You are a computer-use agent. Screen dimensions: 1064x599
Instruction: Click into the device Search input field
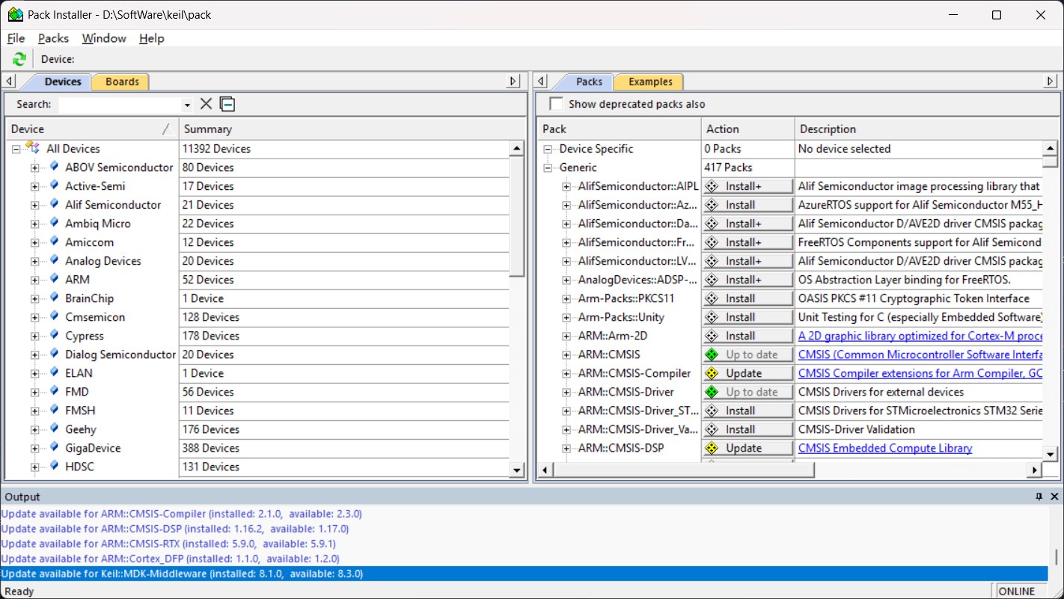[x=120, y=105]
